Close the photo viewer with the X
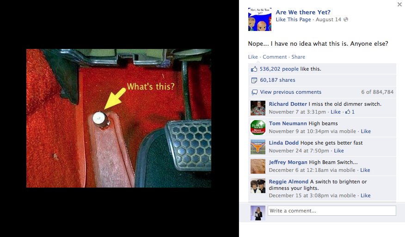This screenshot has width=405, height=237. [399, 5]
